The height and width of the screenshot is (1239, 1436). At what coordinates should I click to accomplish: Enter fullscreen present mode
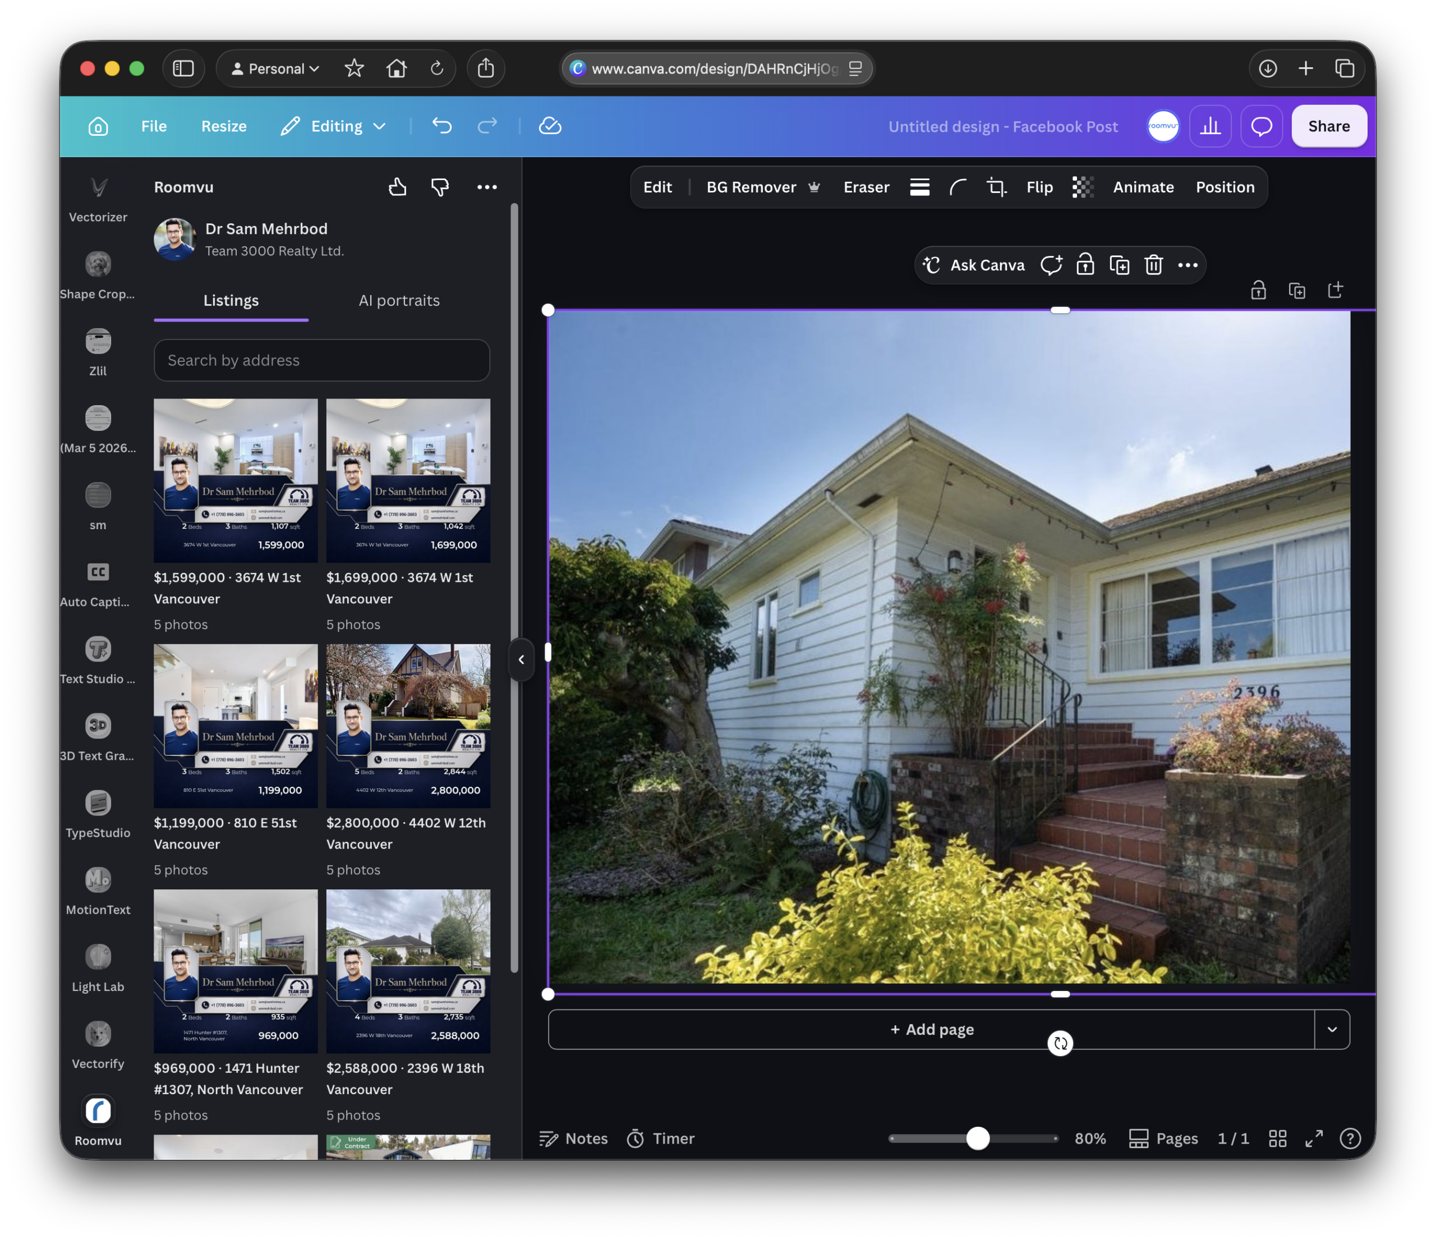point(1314,1139)
